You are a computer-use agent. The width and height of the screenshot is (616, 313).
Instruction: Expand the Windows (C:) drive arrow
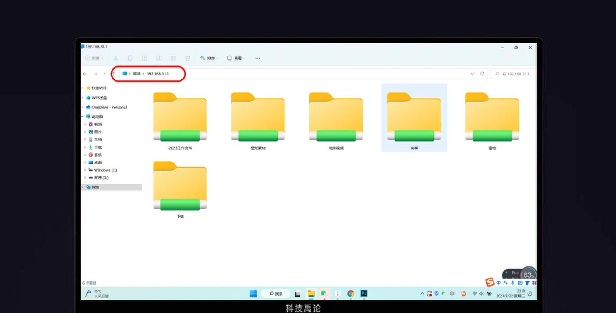85,170
